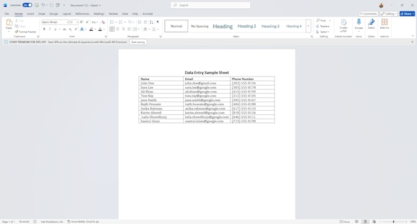Click the Redo icon

click(52, 5)
